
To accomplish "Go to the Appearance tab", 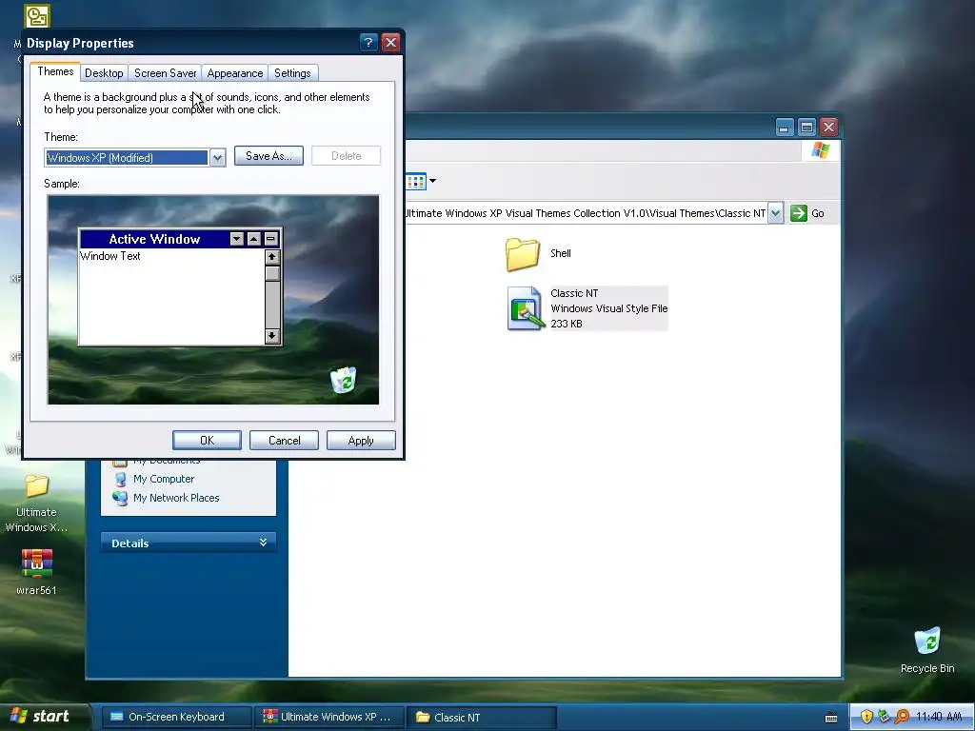I will (x=235, y=72).
